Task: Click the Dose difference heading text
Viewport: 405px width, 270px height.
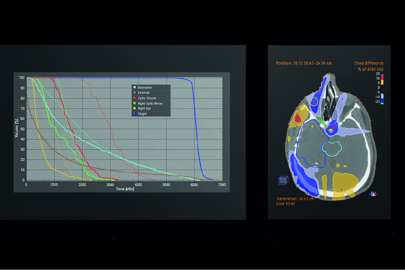Action: (x=369, y=63)
